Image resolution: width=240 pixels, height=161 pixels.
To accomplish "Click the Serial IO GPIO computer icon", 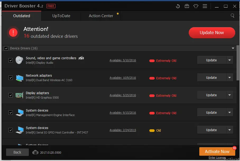I will (x=20, y=130).
